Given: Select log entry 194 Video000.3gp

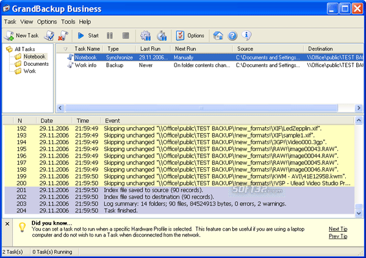Looking at the screenshot, I should (179, 142).
